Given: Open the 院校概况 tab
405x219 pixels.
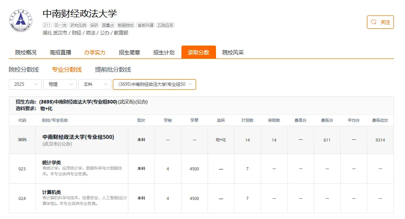Looking at the screenshot, I should click(x=26, y=52).
